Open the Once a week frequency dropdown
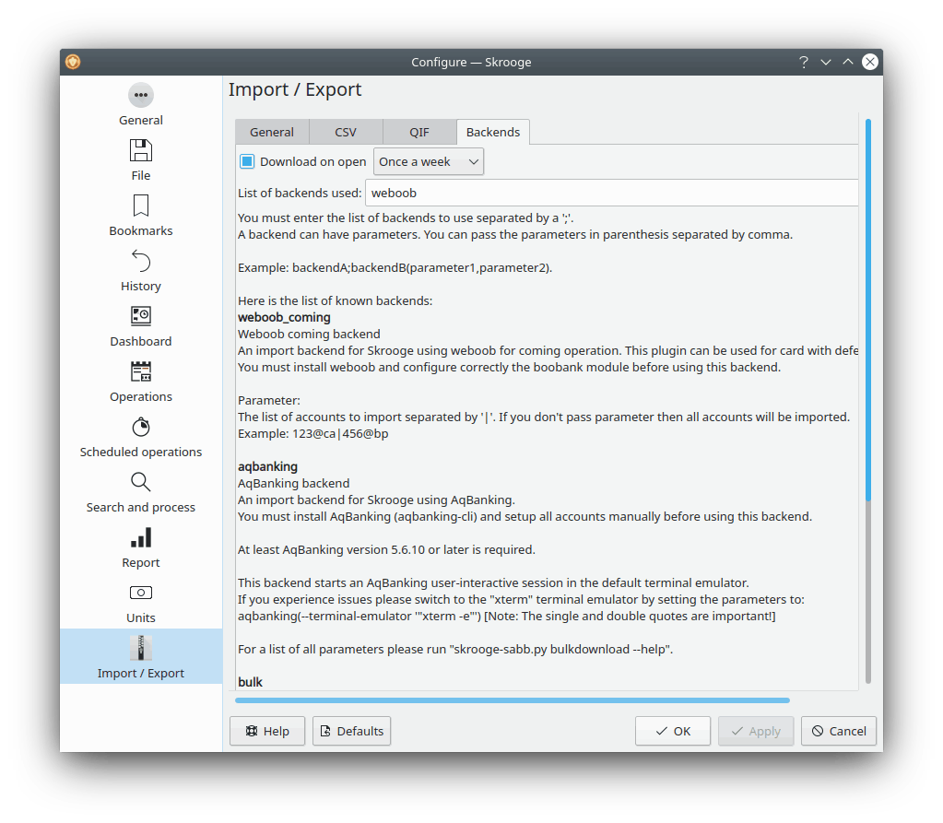Viewport: 943px width, 823px height. click(429, 161)
